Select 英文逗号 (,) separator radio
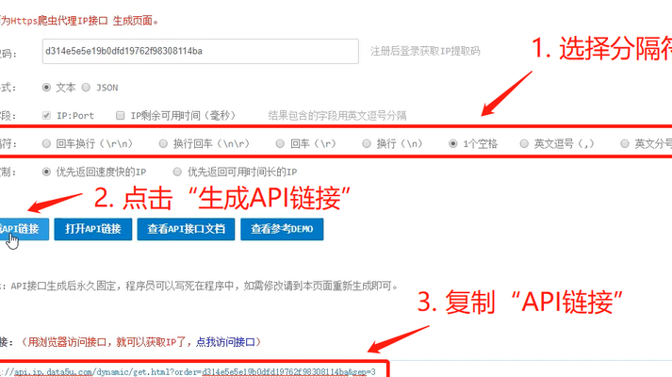The height and width of the screenshot is (377, 672). click(x=524, y=144)
